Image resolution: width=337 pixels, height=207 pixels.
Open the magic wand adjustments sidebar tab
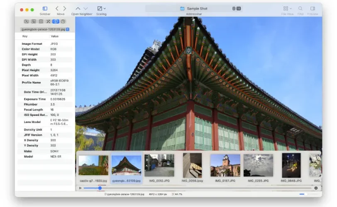[49, 22]
